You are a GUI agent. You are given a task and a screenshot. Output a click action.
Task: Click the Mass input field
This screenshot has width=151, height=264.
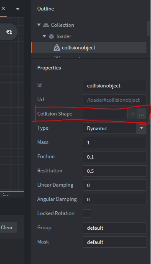click(115, 142)
